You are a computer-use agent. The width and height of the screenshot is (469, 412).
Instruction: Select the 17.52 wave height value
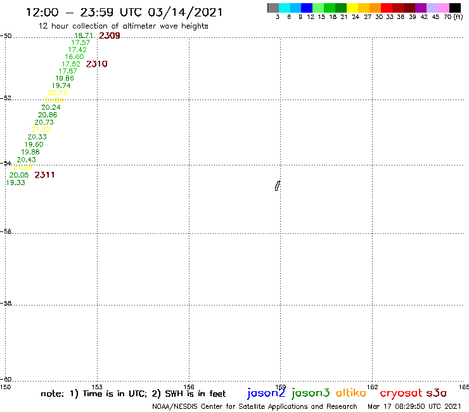[x=71, y=64]
